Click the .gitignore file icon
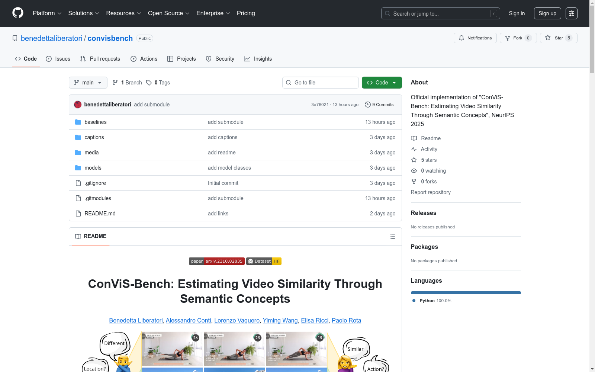 [78, 183]
